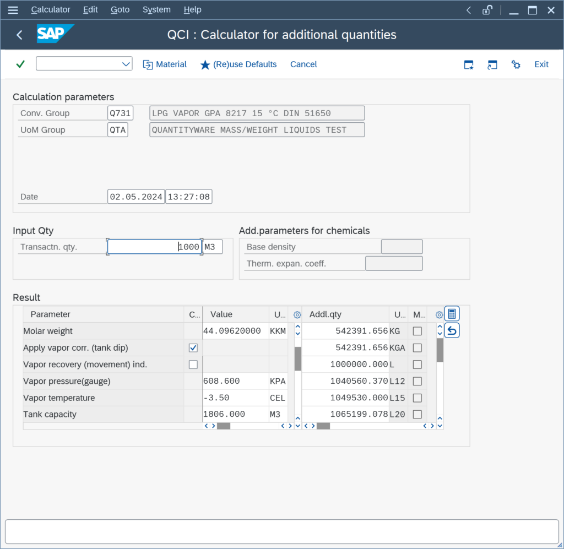
Task: Check the KGA row checkbox
Action: point(417,347)
